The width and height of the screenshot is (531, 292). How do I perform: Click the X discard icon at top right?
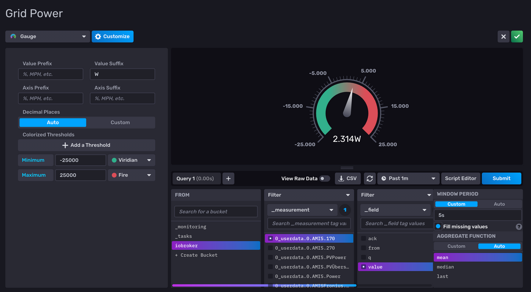[x=504, y=37]
